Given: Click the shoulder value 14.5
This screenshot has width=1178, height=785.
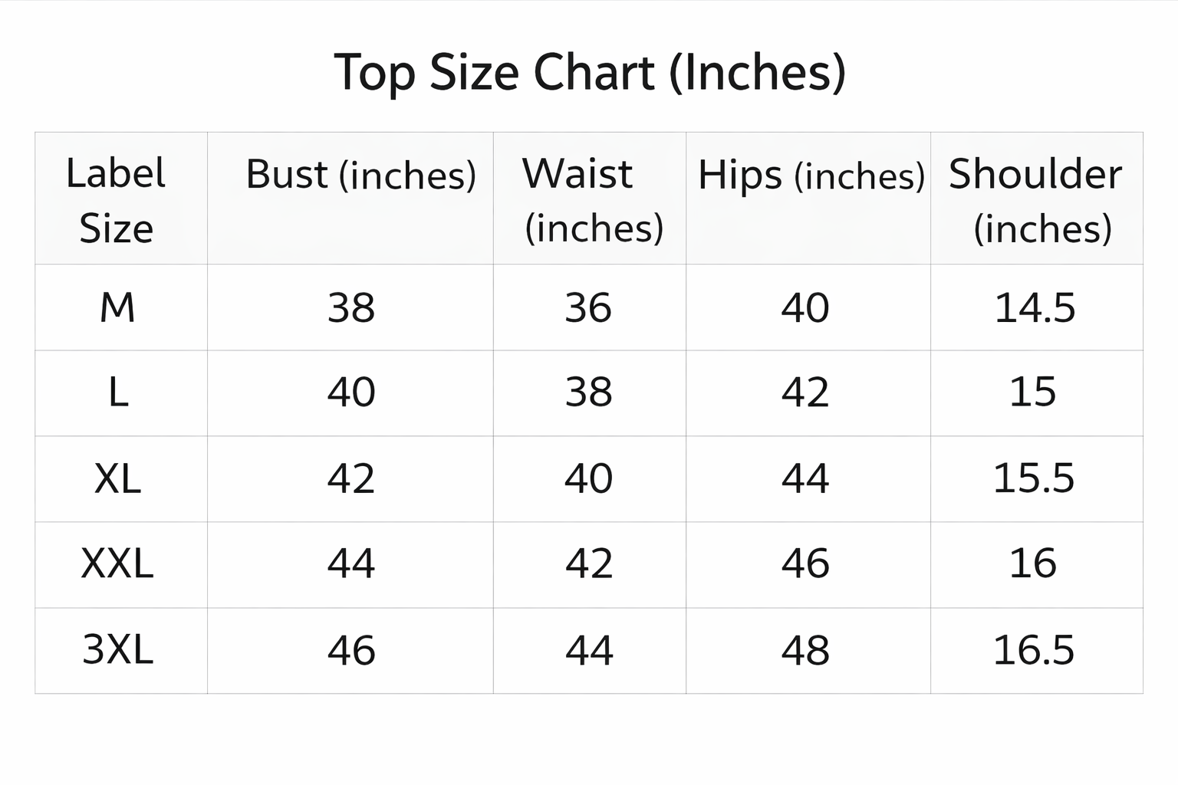Looking at the screenshot, I should [1035, 308].
